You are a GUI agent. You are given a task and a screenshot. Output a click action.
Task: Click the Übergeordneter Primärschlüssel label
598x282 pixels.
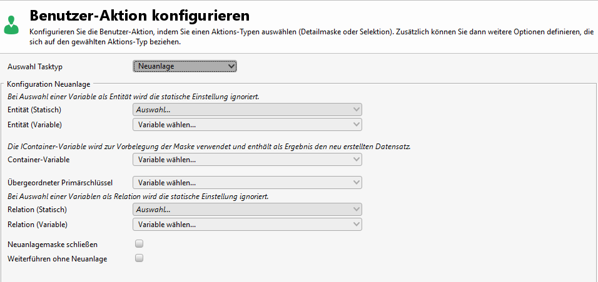(x=60, y=183)
